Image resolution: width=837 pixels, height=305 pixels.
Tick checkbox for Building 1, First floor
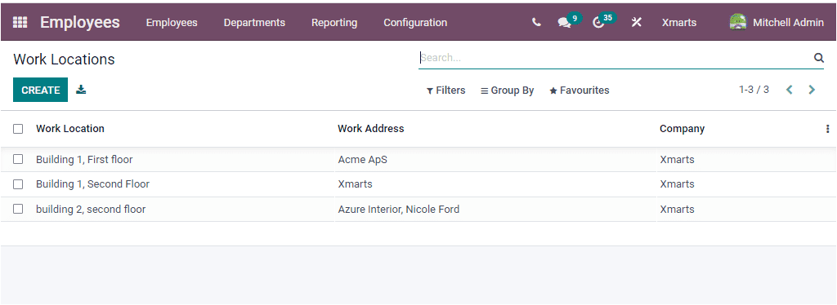click(x=18, y=159)
